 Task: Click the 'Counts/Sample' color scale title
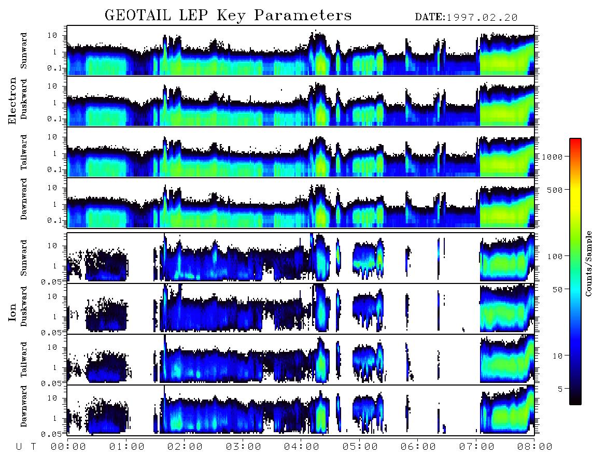588,263
